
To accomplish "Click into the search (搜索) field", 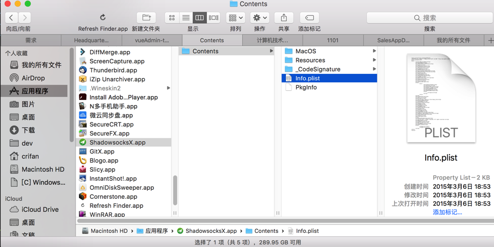I will pyautogui.click(x=430, y=18).
